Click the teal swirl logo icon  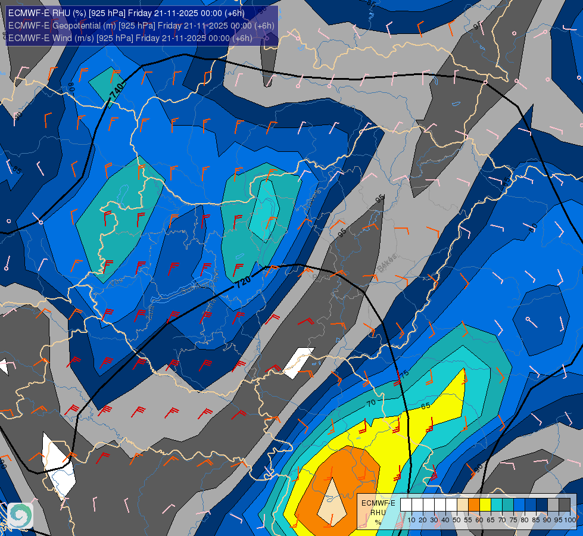click(x=20, y=515)
